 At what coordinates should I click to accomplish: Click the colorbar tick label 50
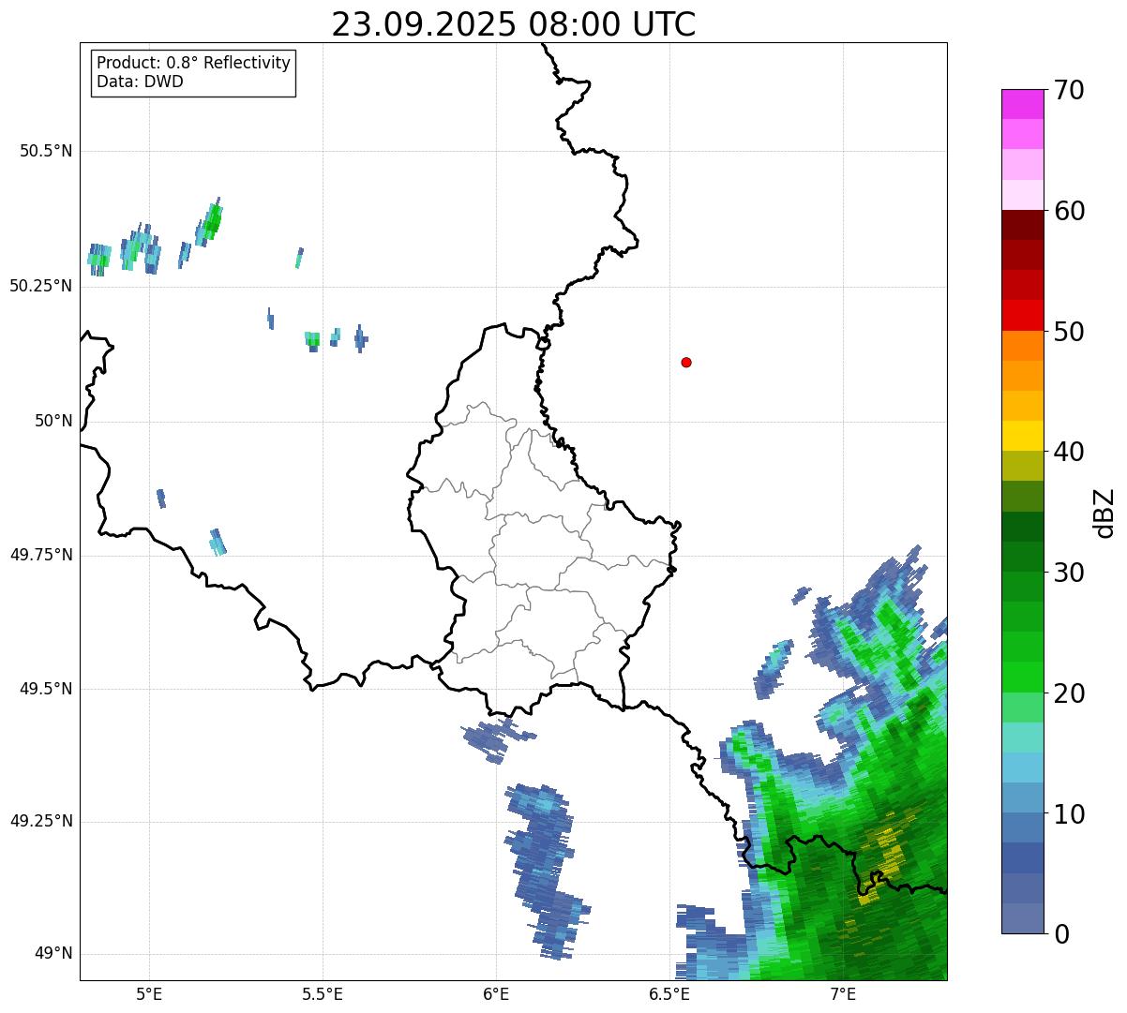[1069, 332]
